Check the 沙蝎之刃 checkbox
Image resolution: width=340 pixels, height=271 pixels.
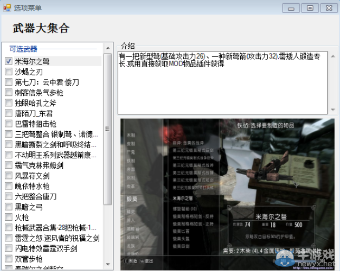tap(8, 71)
